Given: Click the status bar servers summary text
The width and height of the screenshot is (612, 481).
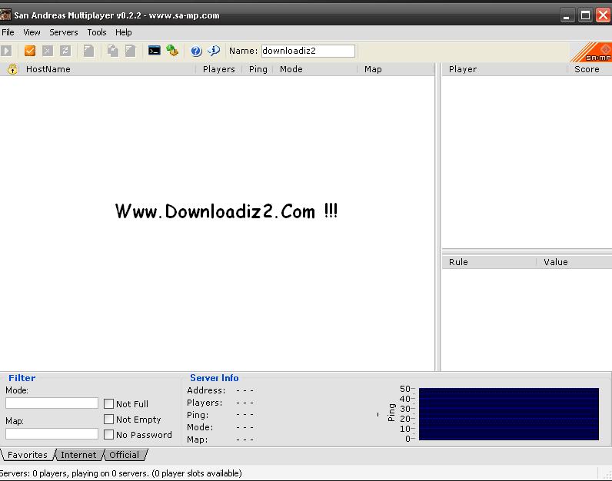Looking at the screenshot, I should [x=121, y=473].
